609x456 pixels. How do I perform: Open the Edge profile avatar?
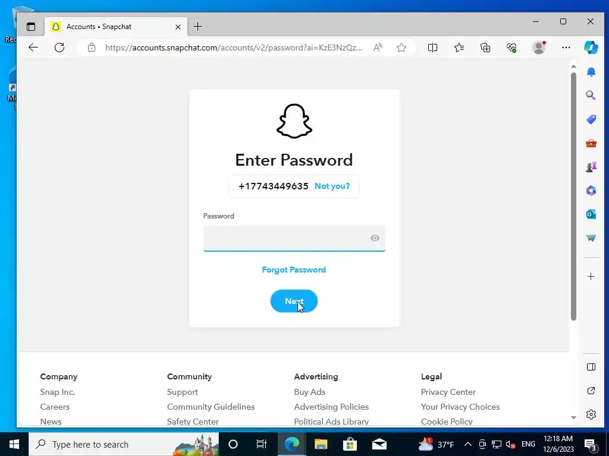[539, 47]
